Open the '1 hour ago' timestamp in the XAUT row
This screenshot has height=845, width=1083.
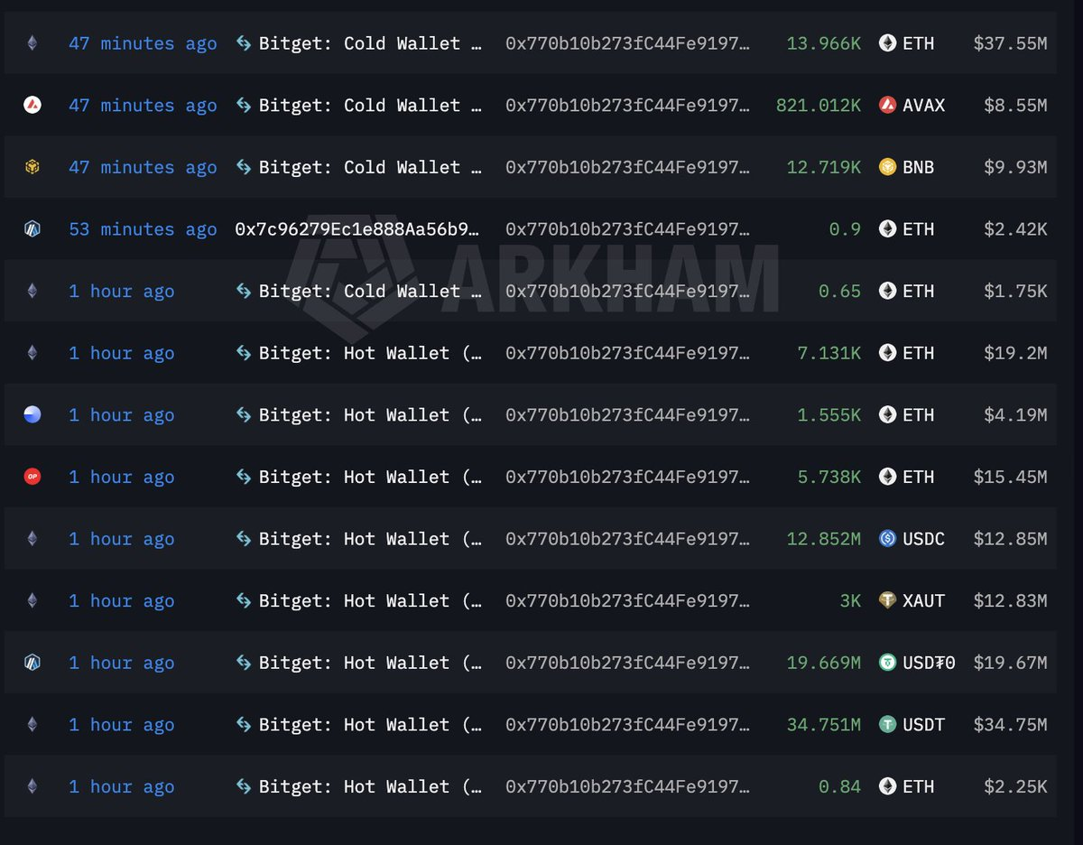click(x=122, y=601)
